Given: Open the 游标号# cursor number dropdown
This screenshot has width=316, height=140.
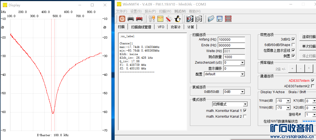Looking at the screenshot, I should [x=314, y=115].
